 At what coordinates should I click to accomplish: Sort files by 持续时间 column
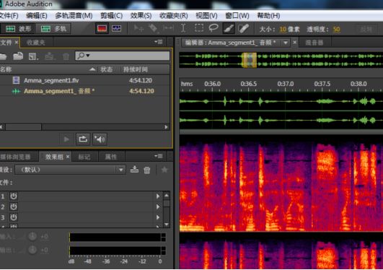[144, 70]
